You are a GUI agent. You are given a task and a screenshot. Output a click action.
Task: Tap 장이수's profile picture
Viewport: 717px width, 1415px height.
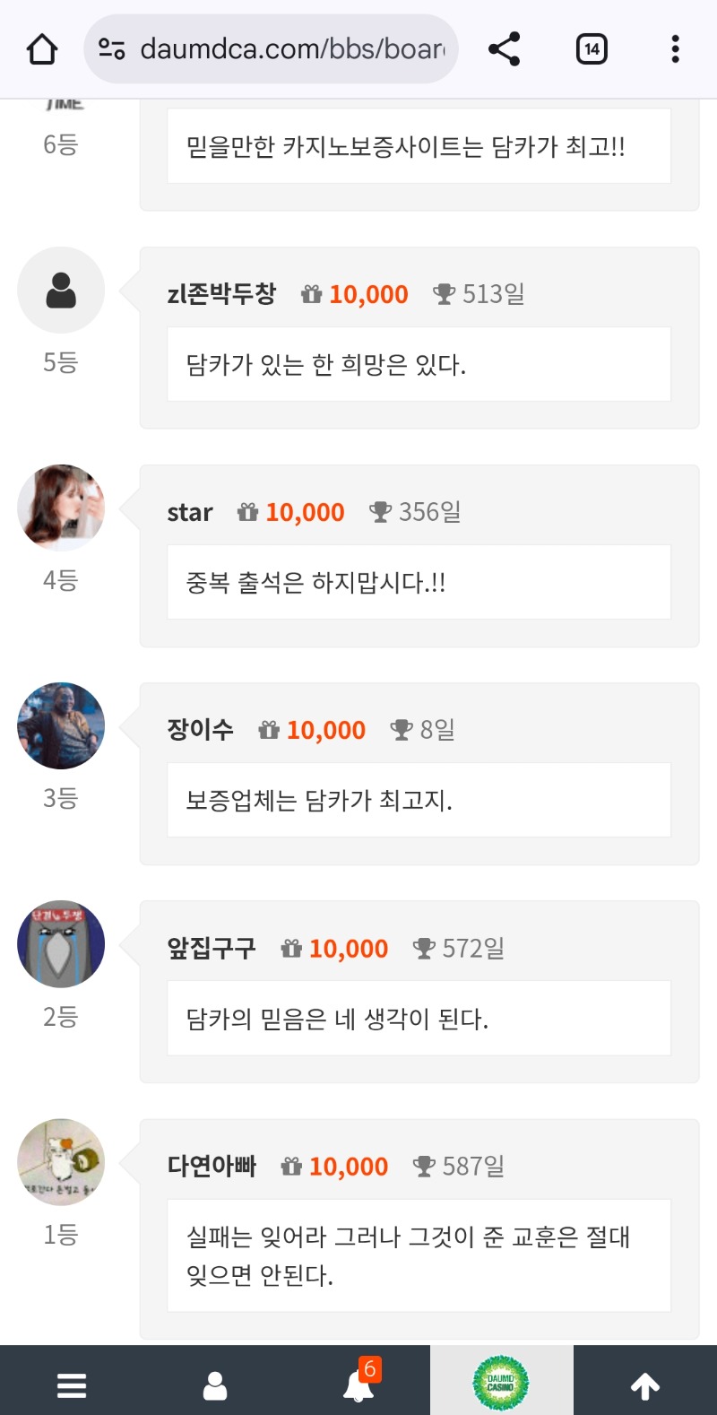point(61,725)
